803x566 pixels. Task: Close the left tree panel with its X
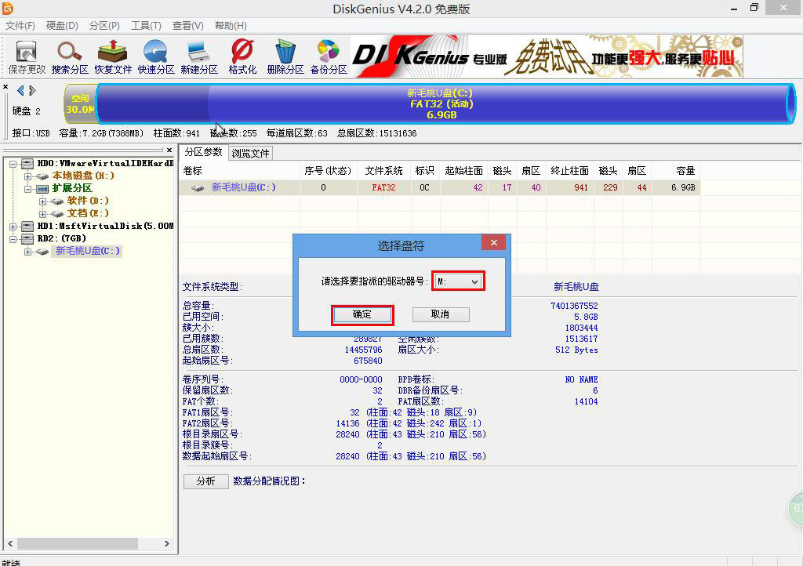tap(169, 150)
